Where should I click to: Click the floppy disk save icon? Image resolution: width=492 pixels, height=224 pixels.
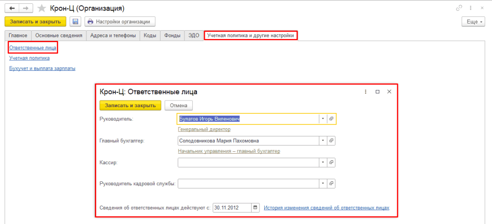coord(75,22)
